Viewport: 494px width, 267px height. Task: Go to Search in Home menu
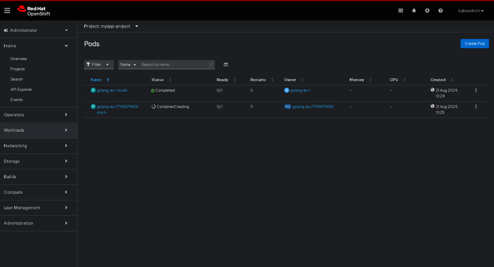[x=16, y=79]
